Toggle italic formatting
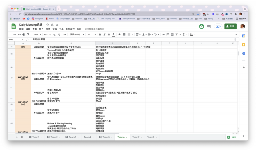256x151 pixels. point(104,35)
